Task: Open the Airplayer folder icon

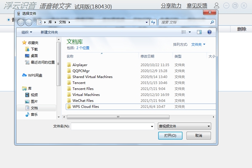Action: (x=69, y=65)
